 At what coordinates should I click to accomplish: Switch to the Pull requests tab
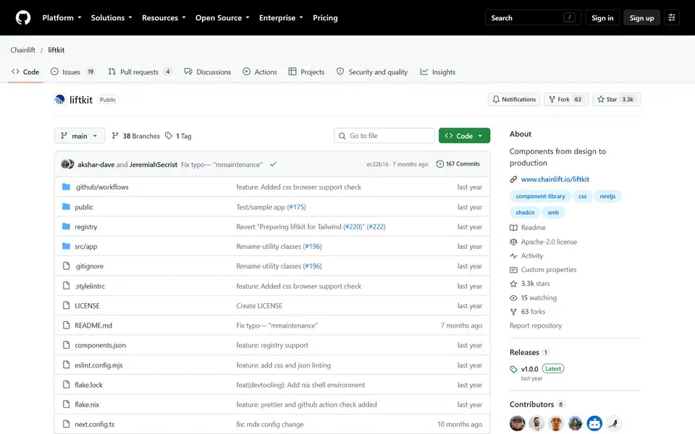140,72
